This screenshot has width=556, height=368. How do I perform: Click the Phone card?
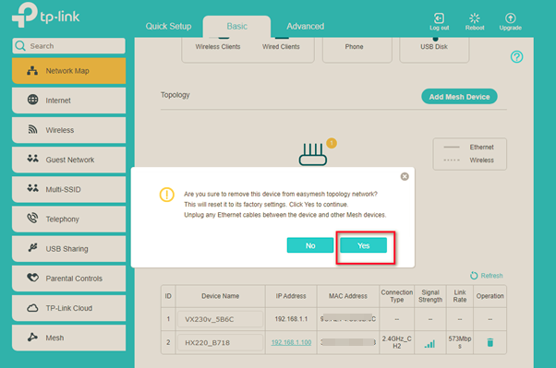point(357,50)
